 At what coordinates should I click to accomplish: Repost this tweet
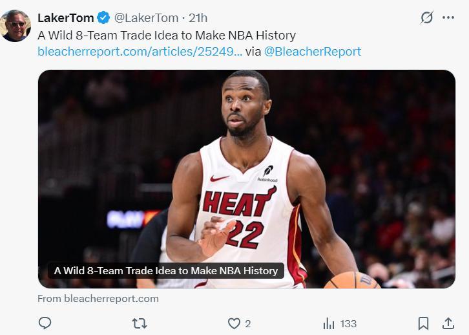(139, 323)
